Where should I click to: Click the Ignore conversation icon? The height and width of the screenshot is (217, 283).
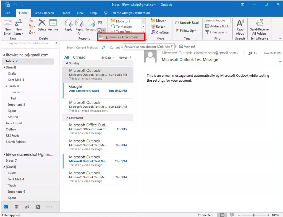pos(31,20)
